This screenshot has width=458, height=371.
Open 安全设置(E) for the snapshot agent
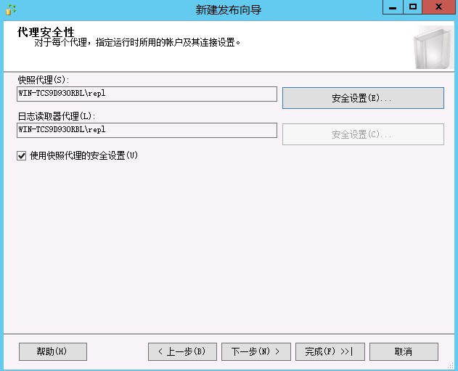coord(362,98)
